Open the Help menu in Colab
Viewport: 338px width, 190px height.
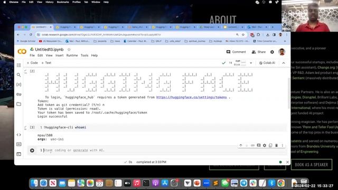coord(95,55)
